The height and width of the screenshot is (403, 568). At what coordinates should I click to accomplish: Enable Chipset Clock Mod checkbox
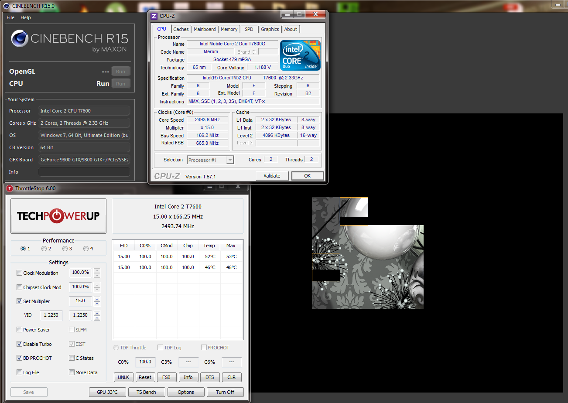pyautogui.click(x=19, y=287)
